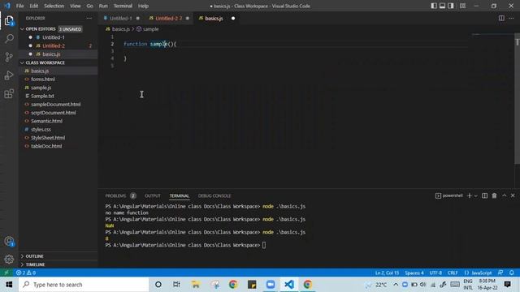The image size is (520, 292).
Task: Change end of line sequence CRLF
Action: pos(453,273)
